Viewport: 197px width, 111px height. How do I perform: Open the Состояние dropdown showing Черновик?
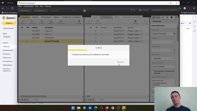[163, 58]
